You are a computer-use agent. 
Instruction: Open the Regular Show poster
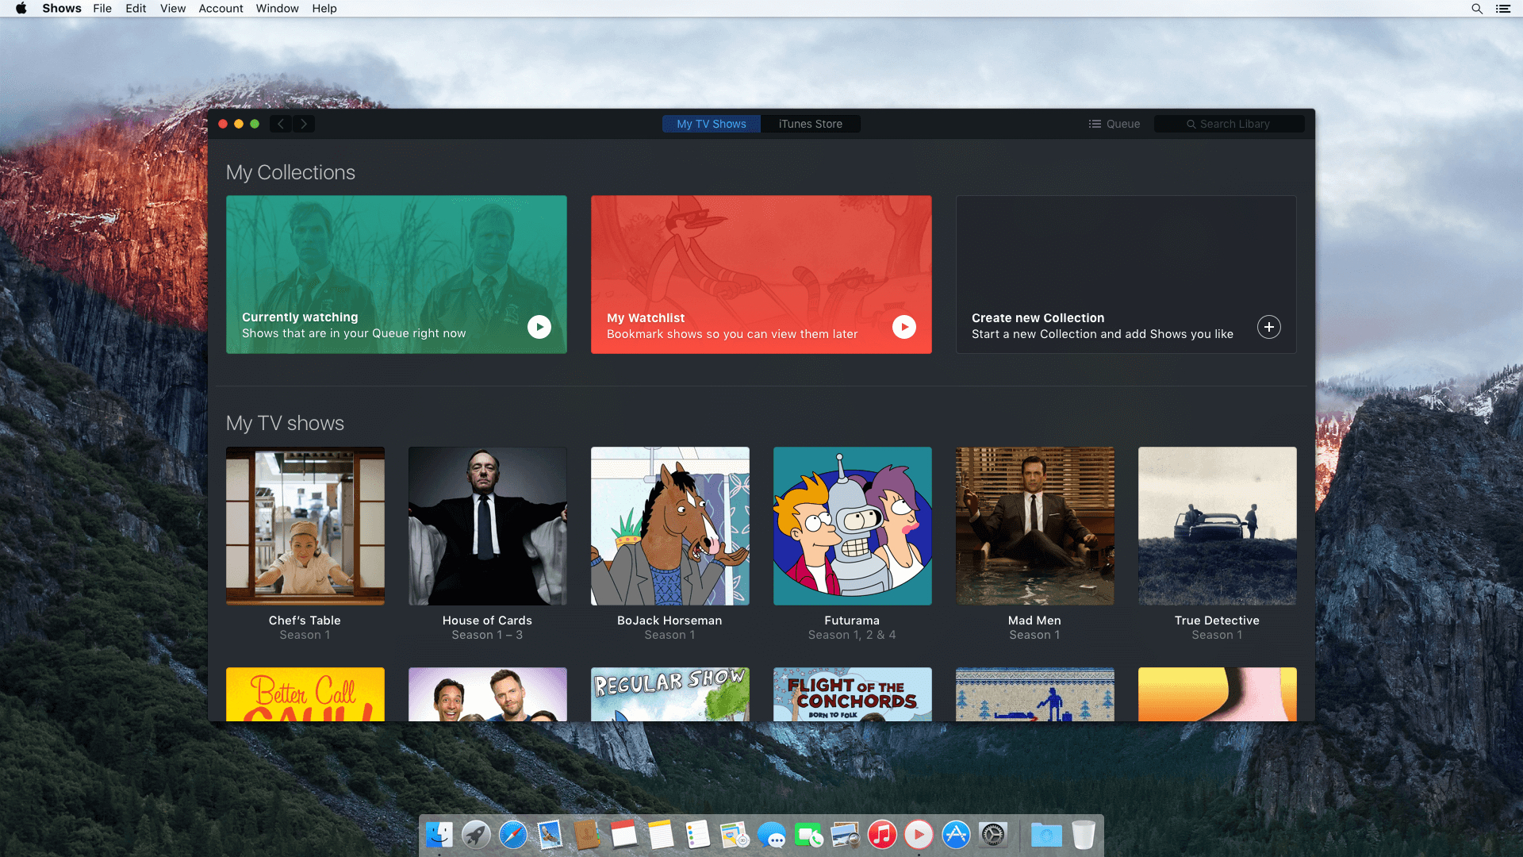pyautogui.click(x=670, y=694)
